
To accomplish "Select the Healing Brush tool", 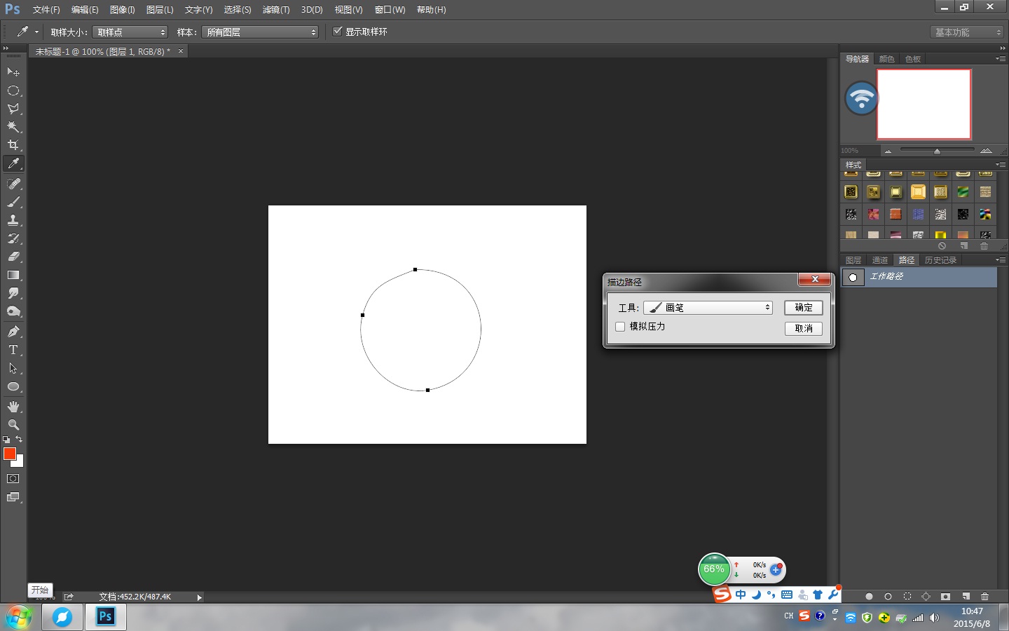I will 13,184.
